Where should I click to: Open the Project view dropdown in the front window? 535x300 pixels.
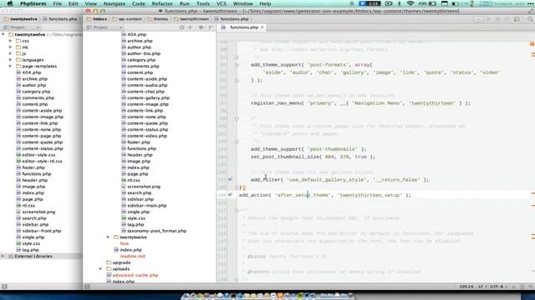pyautogui.click(x=104, y=27)
